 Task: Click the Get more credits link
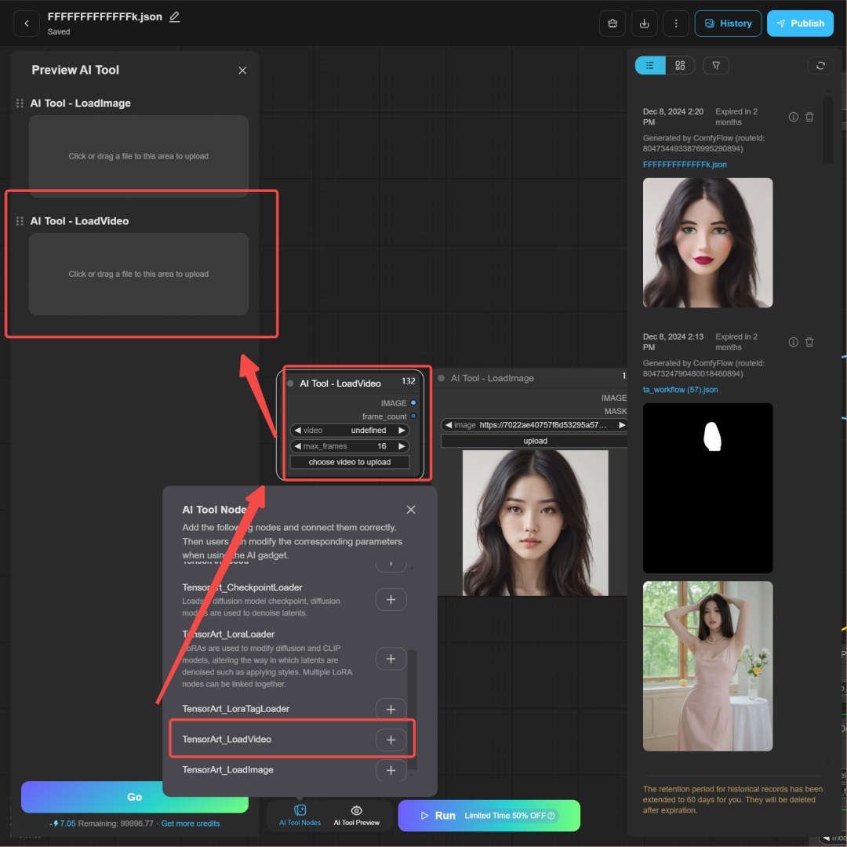[x=190, y=823]
